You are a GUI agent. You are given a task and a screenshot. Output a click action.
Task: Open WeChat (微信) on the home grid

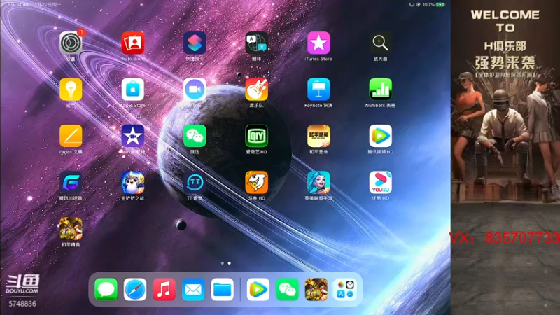pyautogui.click(x=195, y=136)
